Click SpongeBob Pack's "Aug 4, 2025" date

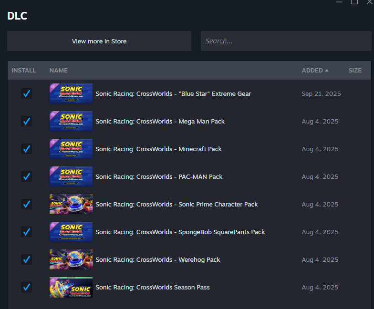tap(320, 232)
